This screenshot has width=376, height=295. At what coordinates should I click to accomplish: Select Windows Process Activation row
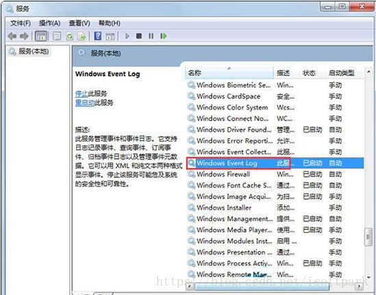pos(275,263)
